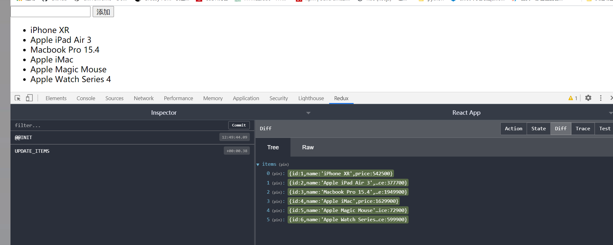Switch to the Console tab
The width and height of the screenshot is (613, 245).
86,98
